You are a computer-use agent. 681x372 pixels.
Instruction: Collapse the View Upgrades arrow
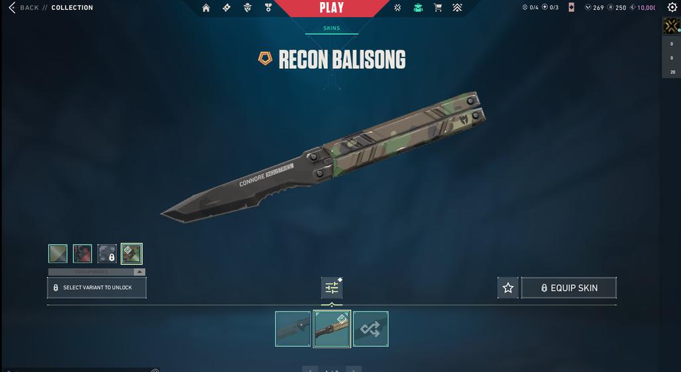(x=139, y=272)
